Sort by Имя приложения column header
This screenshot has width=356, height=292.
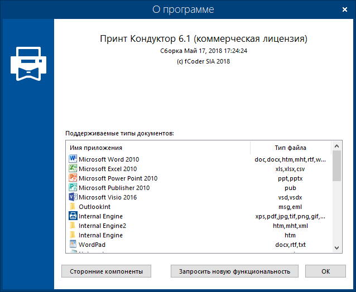click(x=157, y=148)
